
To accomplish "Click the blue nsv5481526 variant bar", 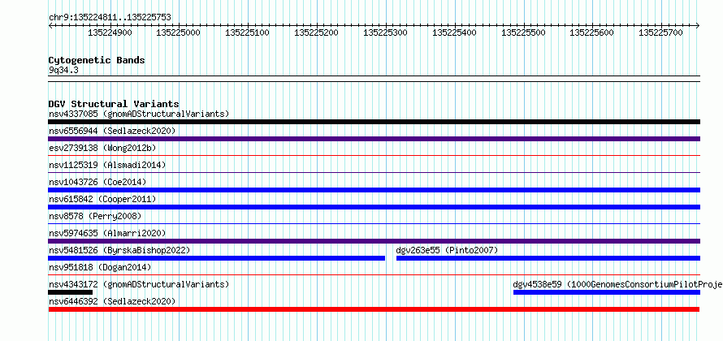I will [x=217, y=258].
